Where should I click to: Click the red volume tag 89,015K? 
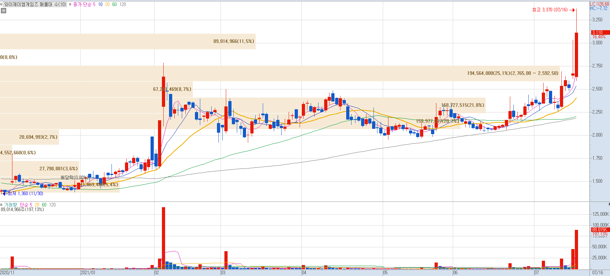[x=600, y=230]
